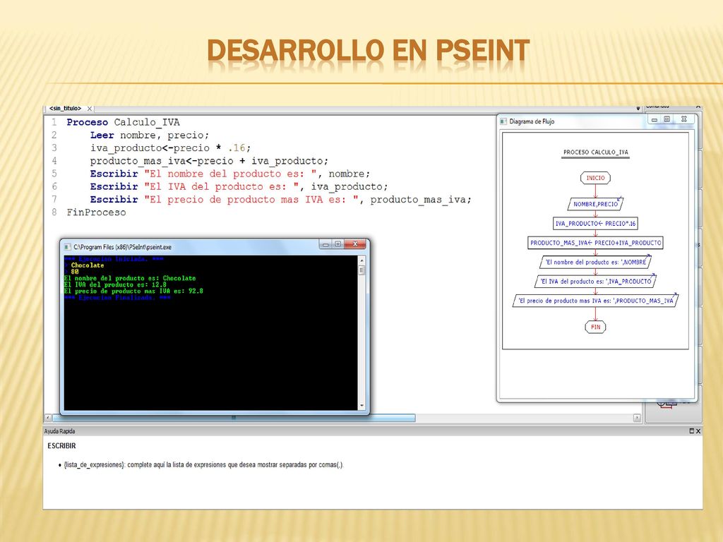Close the Diagrama de Flujo window
723x542 pixels.
coord(683,119)
